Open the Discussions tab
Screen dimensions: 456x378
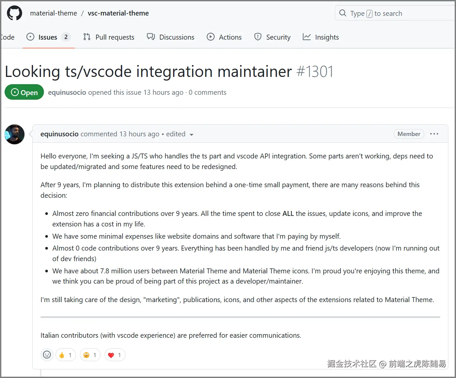(170, 37)
